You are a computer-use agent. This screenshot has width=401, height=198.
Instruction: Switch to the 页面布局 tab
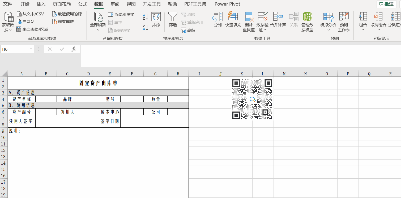click(62, 4)
